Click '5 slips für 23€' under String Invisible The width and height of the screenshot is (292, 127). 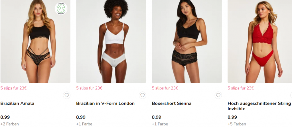(x=241, y=88)
